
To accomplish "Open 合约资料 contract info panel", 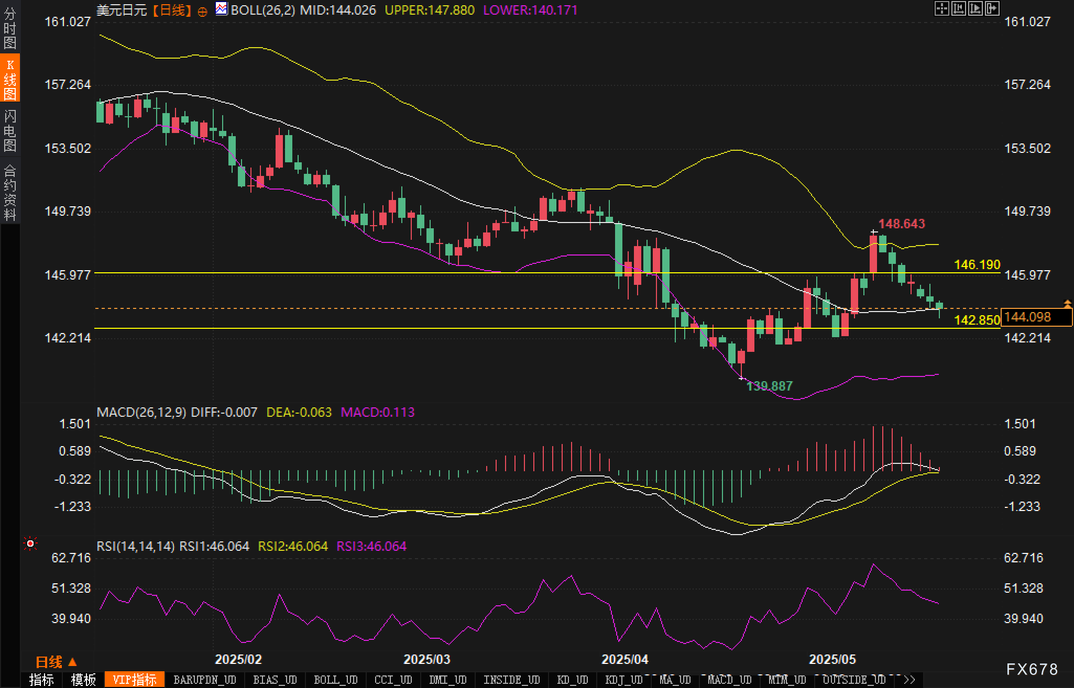I will click(9, 192).
